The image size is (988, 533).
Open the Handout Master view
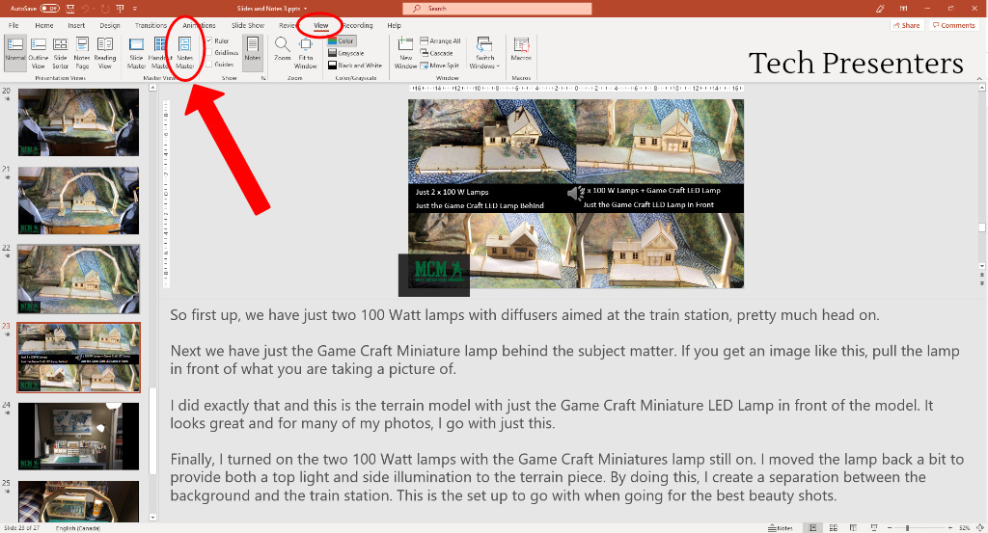point(160,53)
